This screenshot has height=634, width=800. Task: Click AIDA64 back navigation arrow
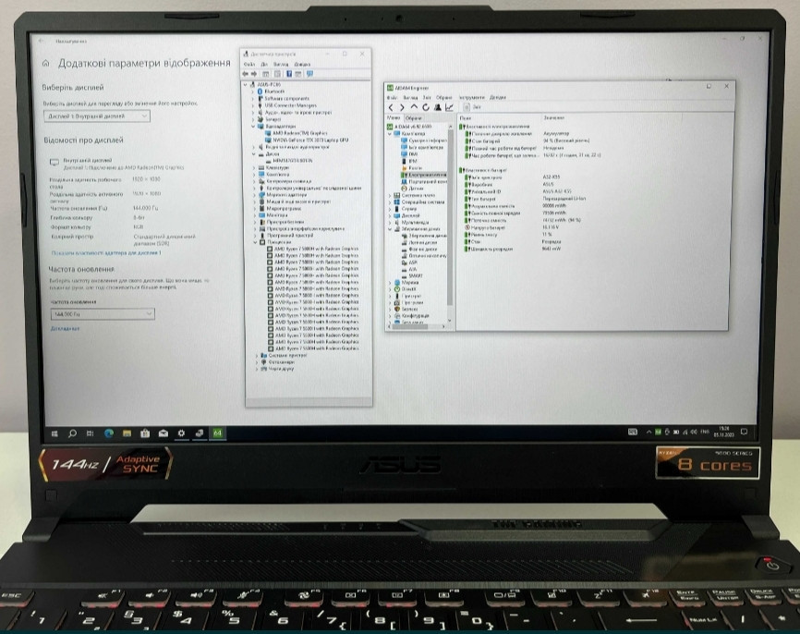click(392, 107)
